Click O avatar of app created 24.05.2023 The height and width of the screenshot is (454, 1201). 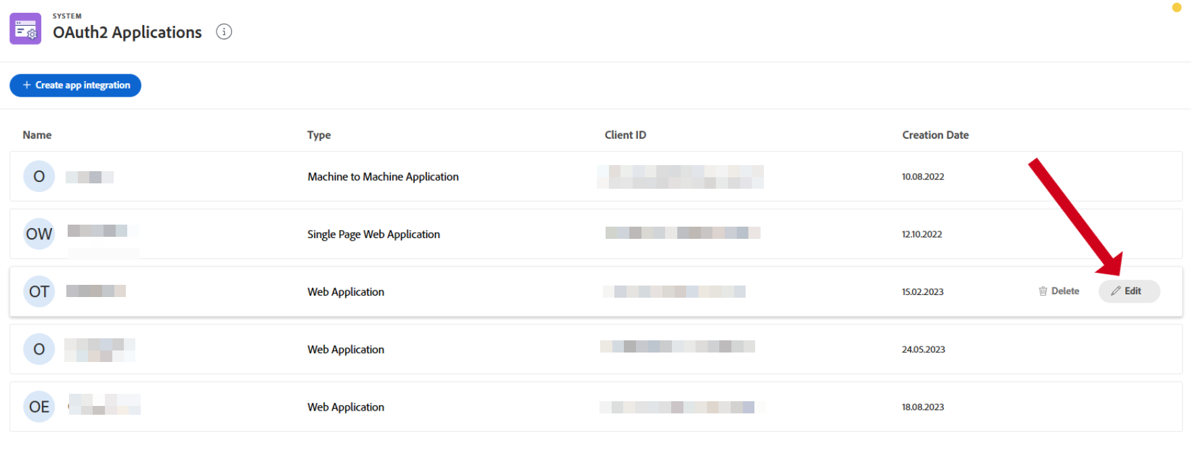point(39,349)
